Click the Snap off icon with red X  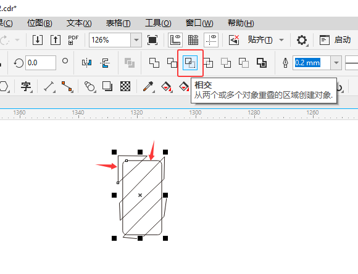click(x=234, y=40)
